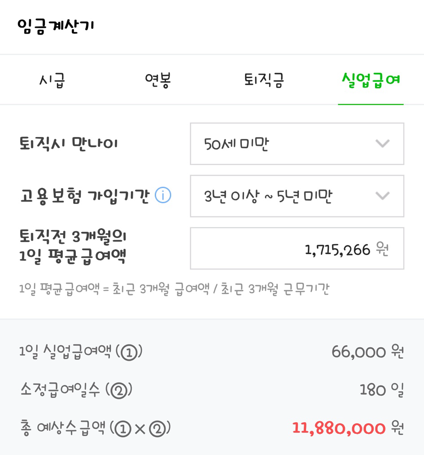Click the 66,000 원 daily benefit value

point(367,352)
